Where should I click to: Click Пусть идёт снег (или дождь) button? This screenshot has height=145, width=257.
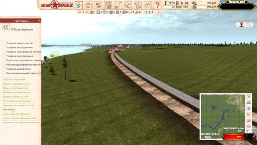(x=17, y=101)
